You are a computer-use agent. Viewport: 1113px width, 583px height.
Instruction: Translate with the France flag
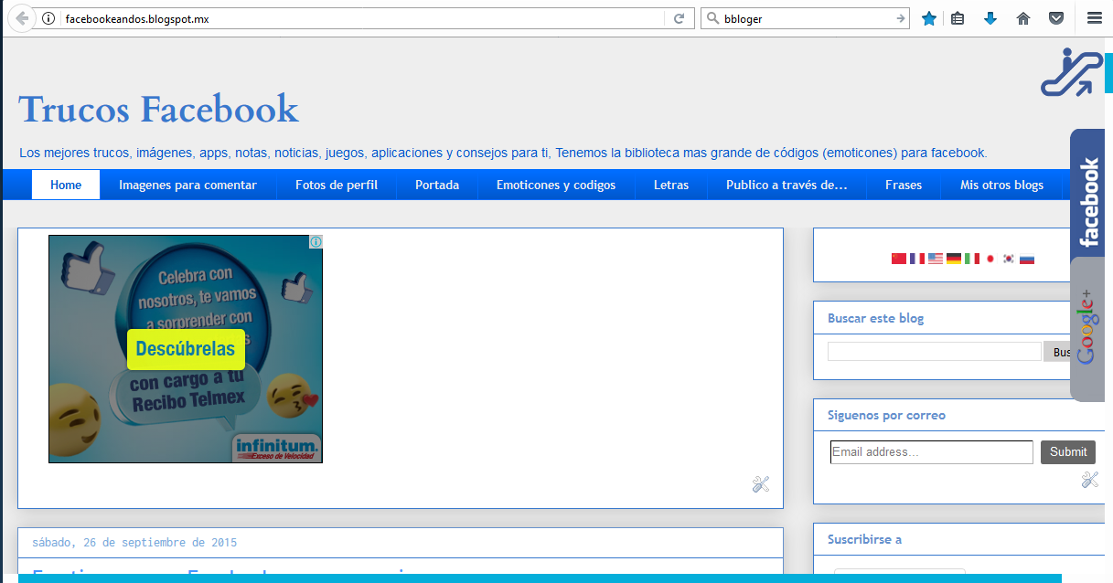pos(917,259)
